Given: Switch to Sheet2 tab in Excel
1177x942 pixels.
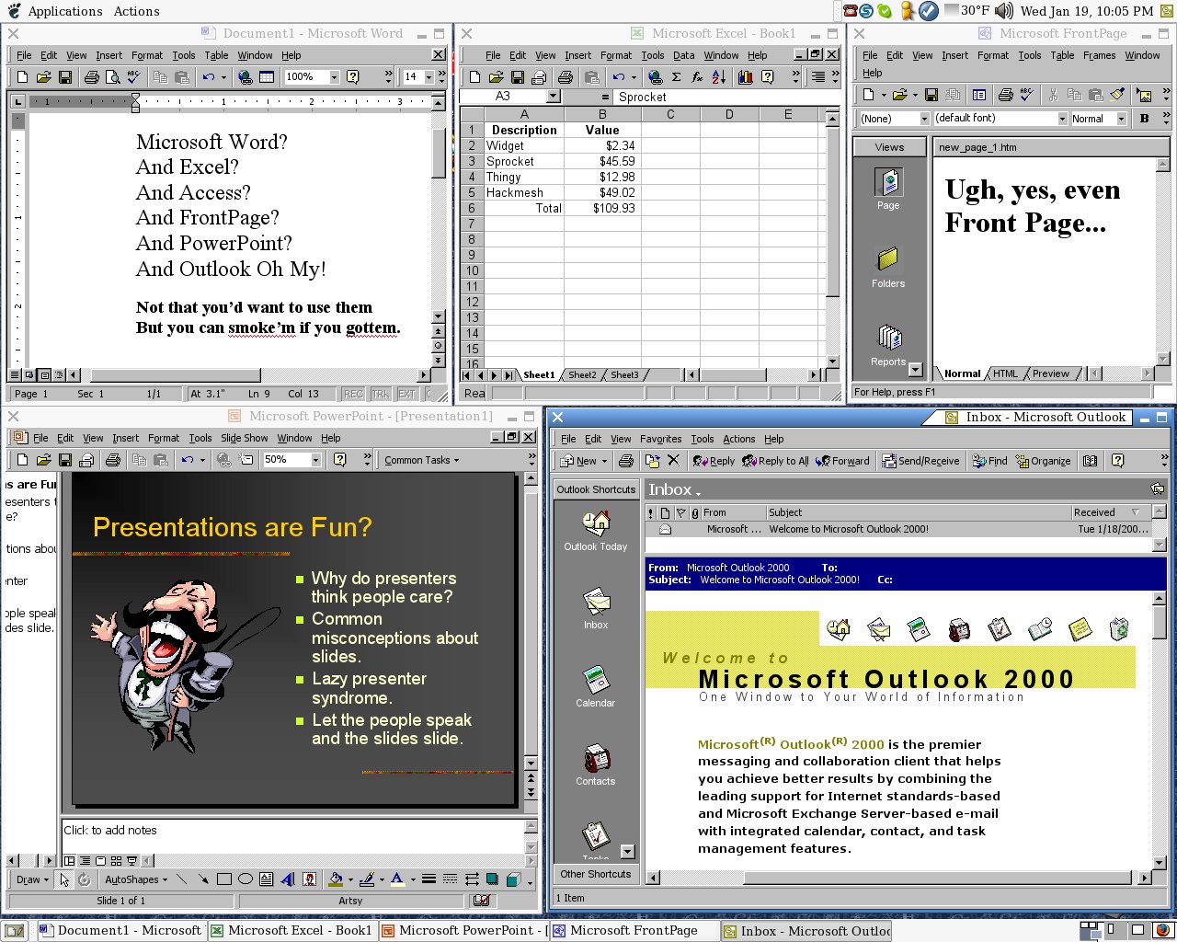Looking at the screenshot, I should [x=582, y=375].
